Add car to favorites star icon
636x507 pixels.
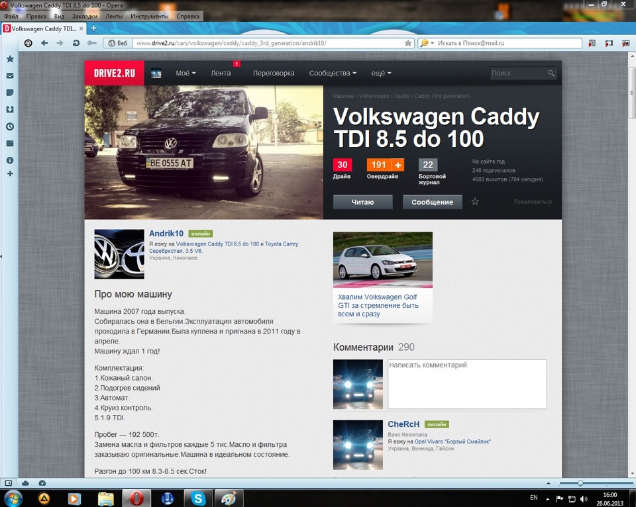(475, 201)
